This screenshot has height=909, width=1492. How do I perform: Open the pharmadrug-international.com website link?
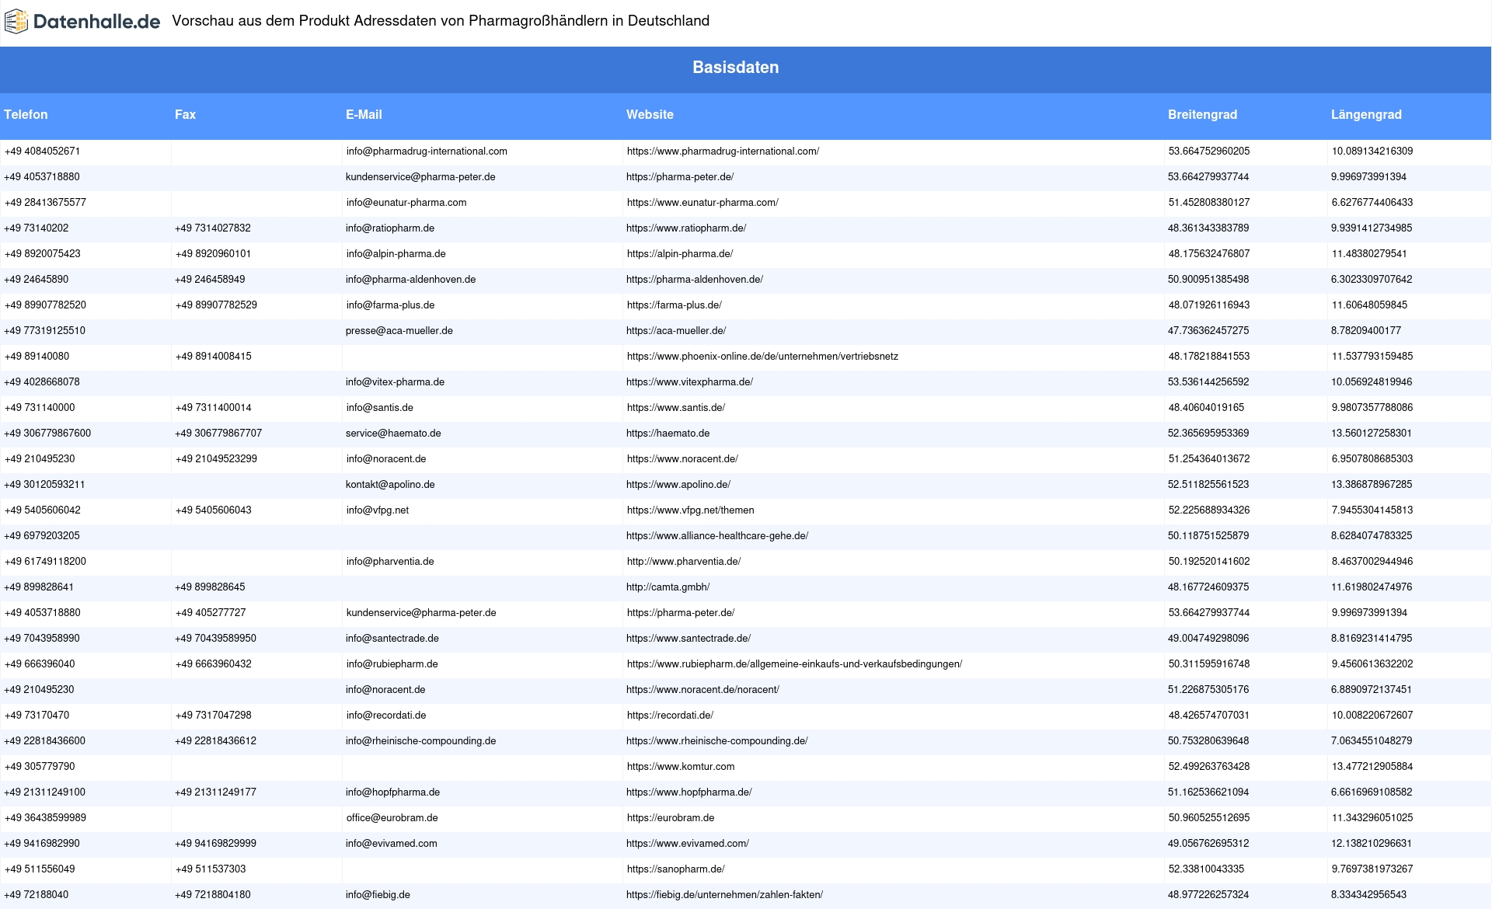723,151
